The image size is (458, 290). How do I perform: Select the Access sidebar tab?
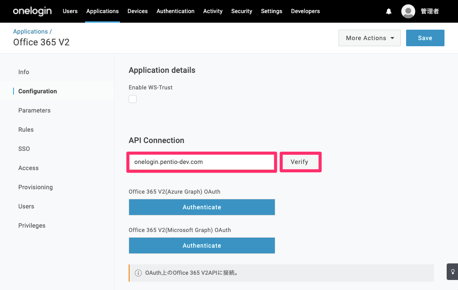coord(28,168)
